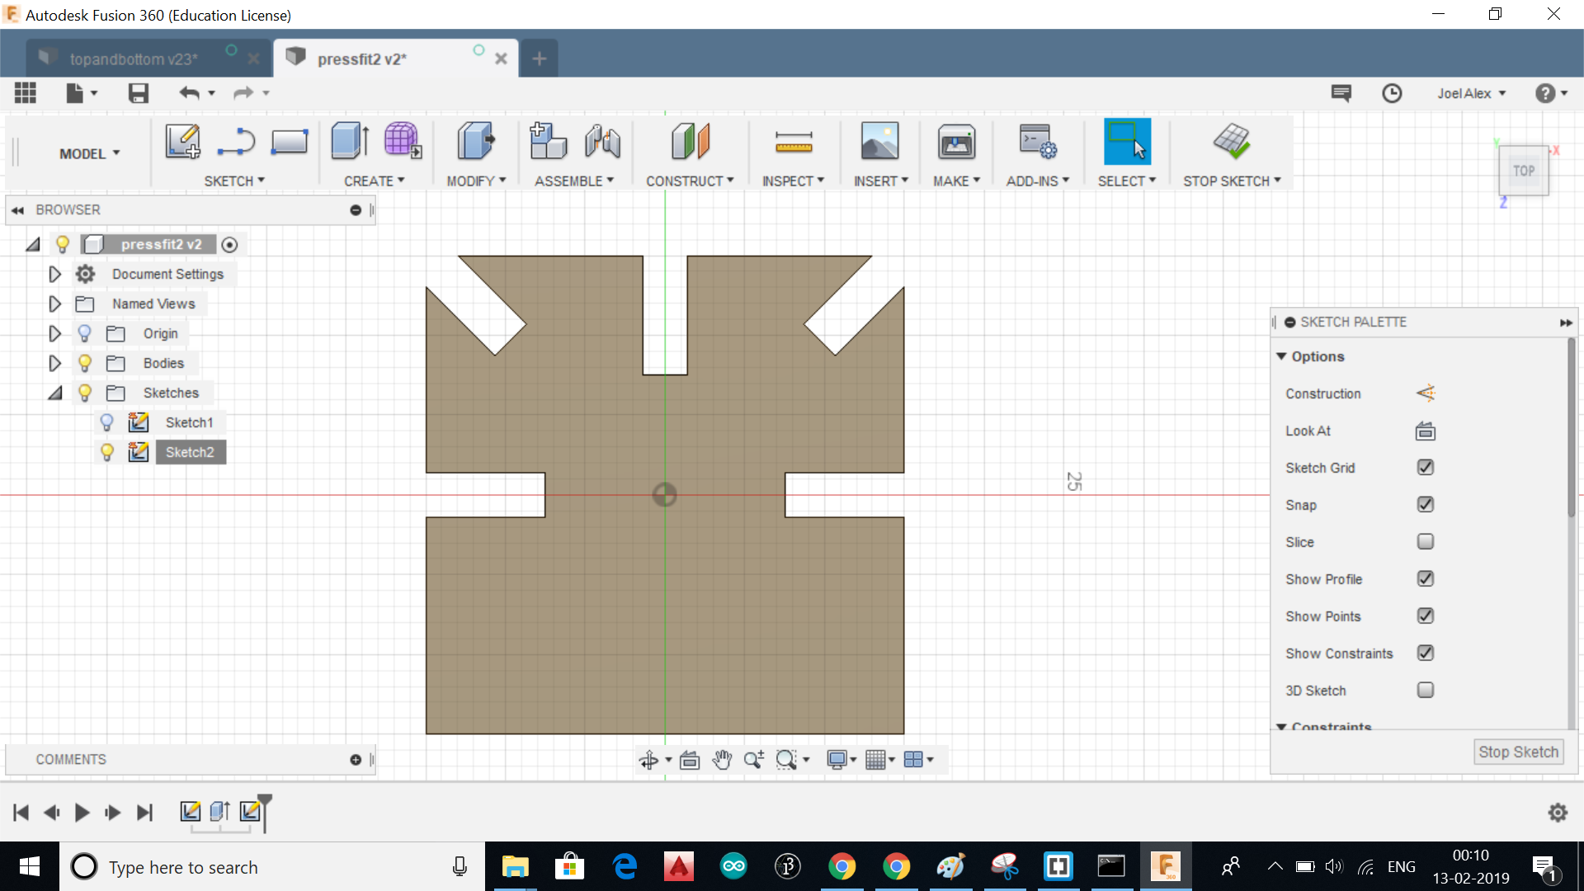
Task: Open the MODIFY menu
Action: point(475,181)
